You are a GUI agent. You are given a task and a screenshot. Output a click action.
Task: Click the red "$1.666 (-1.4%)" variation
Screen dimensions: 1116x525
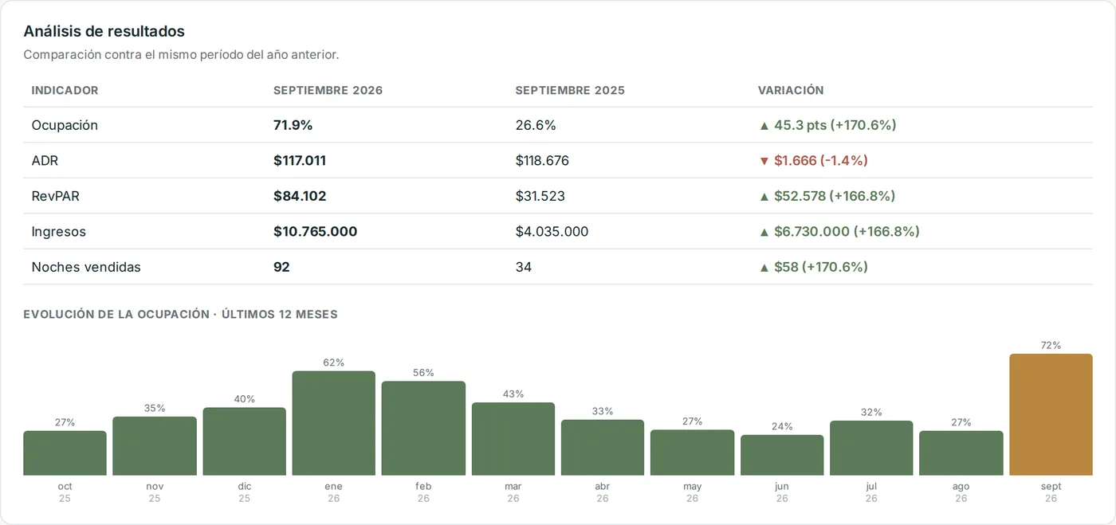coord(813,161)
